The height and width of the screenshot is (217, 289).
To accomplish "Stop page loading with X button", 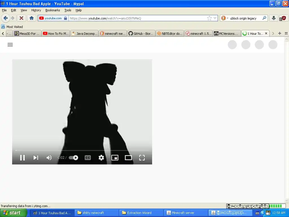I will [21, 18].
